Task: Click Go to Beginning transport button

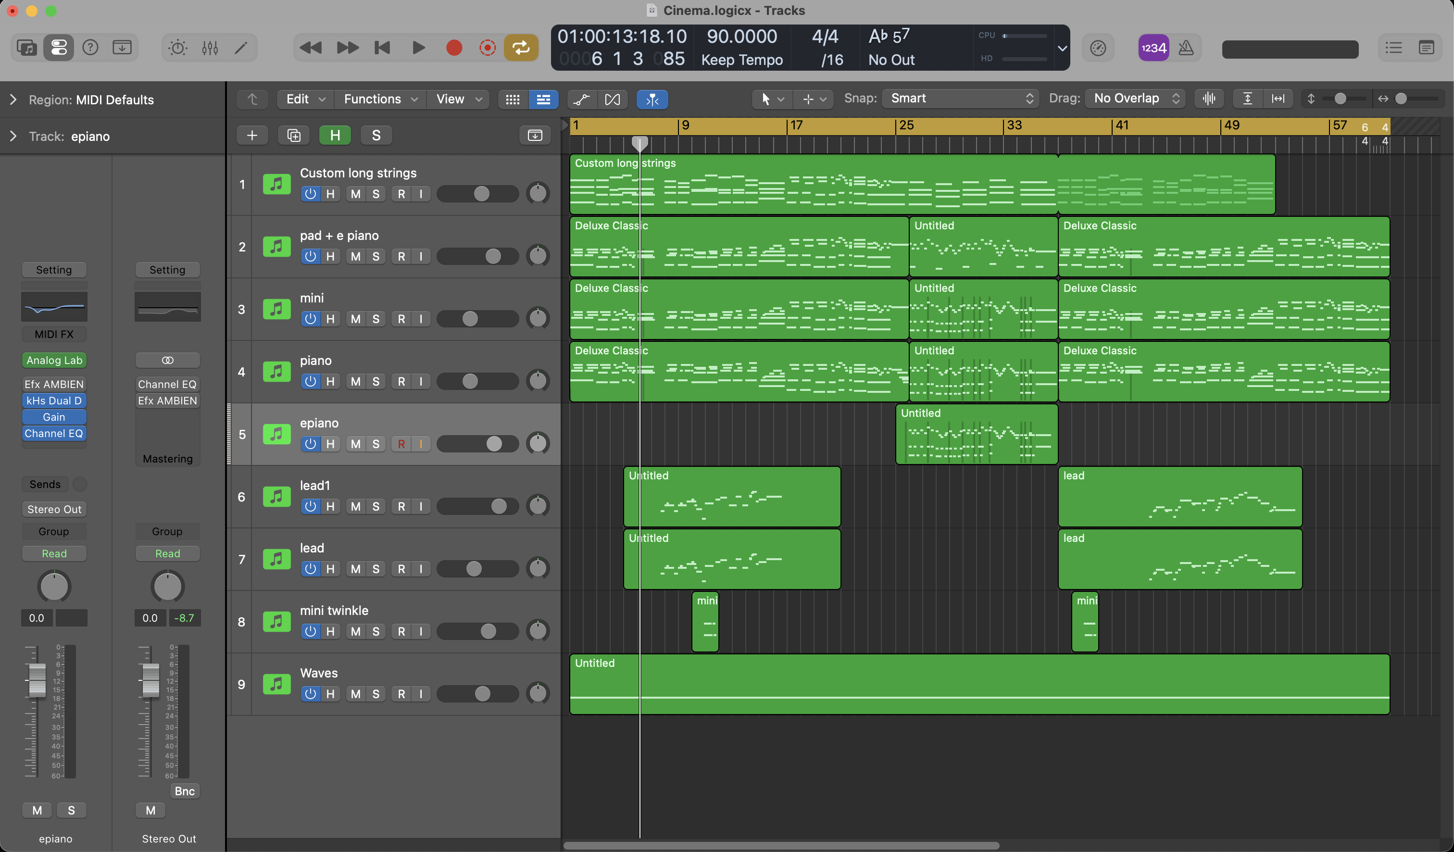Action: pos(382,48)
